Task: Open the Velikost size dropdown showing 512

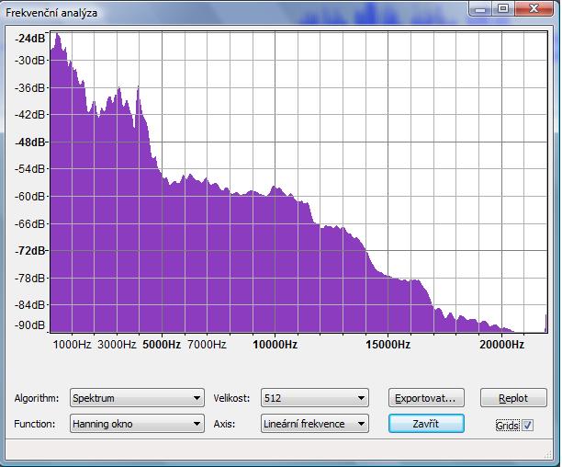Action: tap(314, 398)
